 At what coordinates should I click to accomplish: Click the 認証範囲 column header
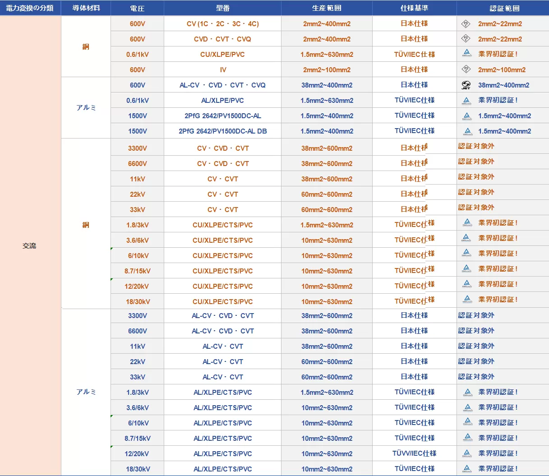[504, 8]
